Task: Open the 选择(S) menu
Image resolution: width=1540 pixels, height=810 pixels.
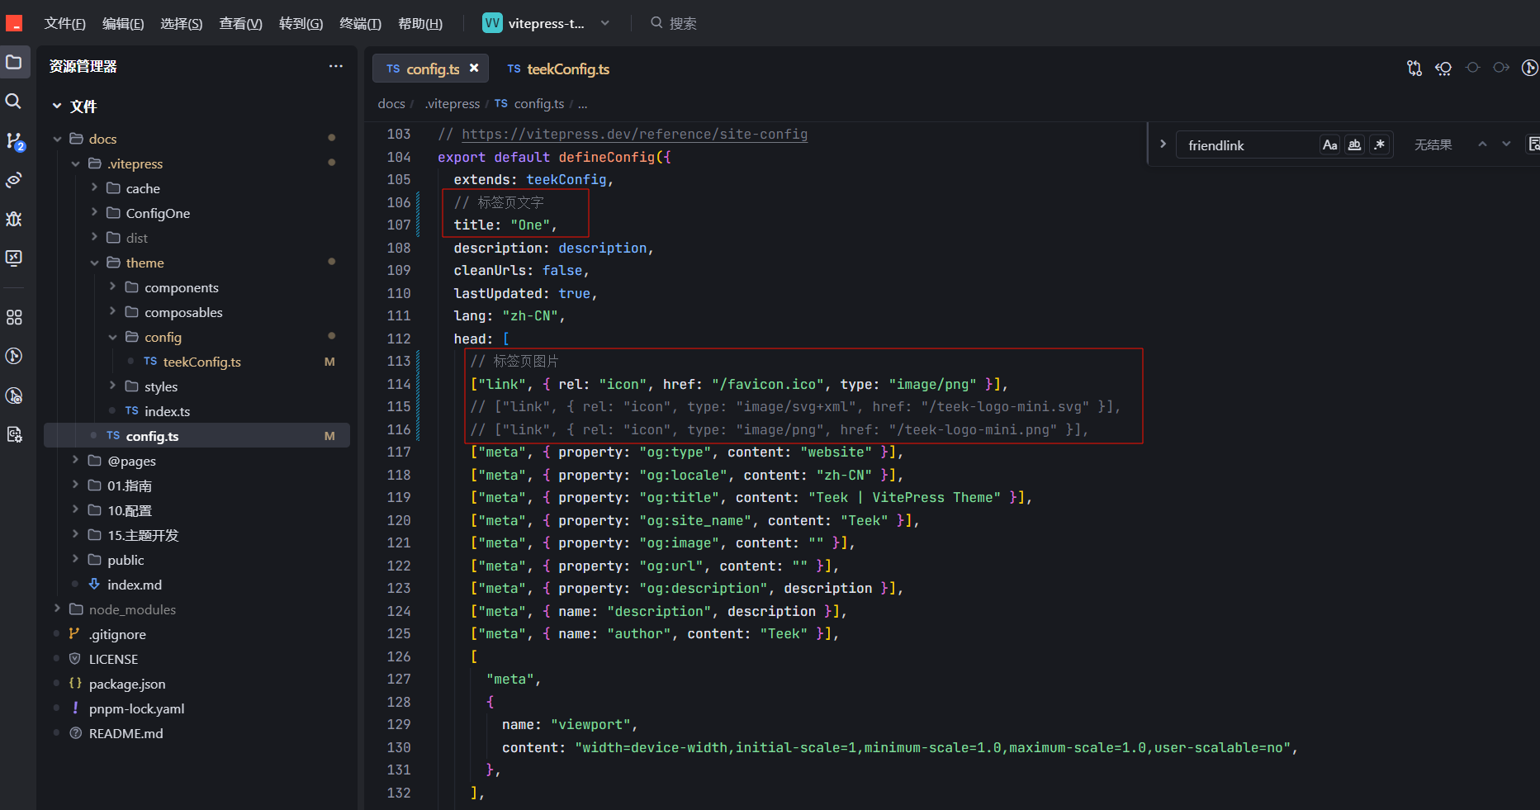Action: pyautogui.click(x=181, y=23)
